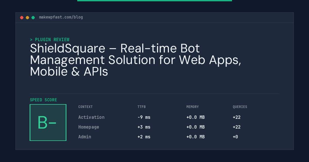Click Homepage row memory '+0.0 MB'
The width and height of the screenshot is (309, 162).
[196, 127]
